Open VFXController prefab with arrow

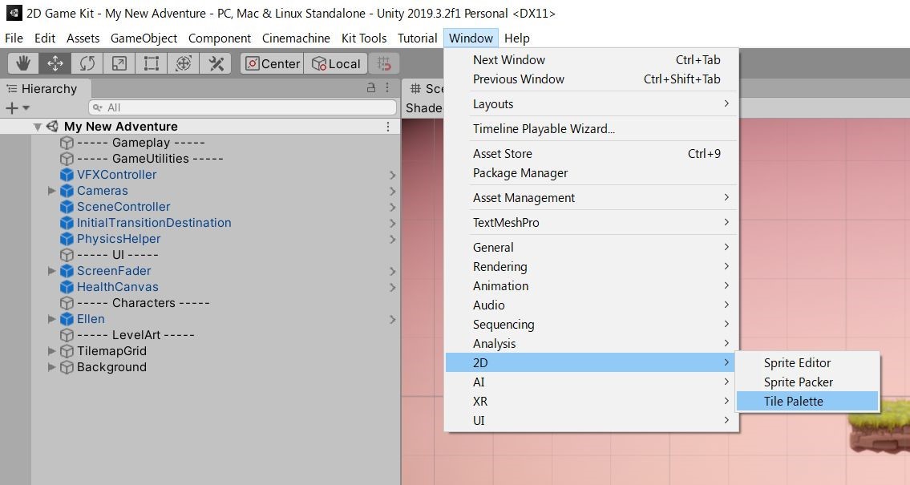tap(392, 176)
